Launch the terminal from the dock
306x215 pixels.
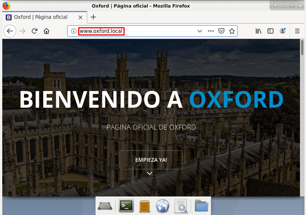tap(126, 206)
